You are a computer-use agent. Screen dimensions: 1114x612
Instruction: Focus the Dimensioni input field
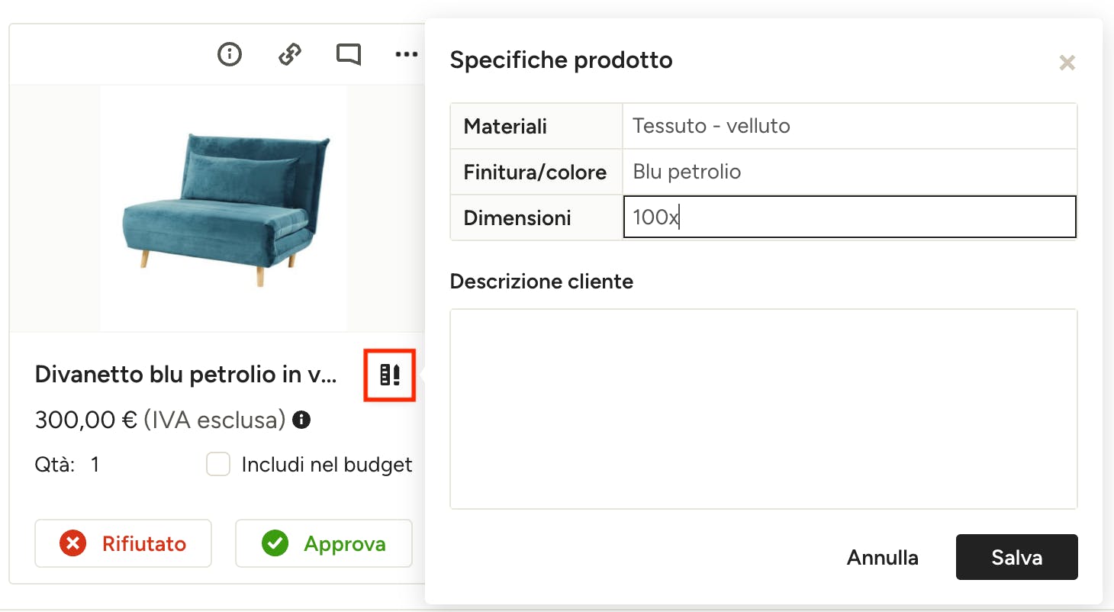tap(849, 217)
